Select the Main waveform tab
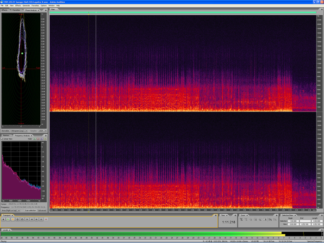Image resolution: width=324 pixels, height=243 pixels. tap(53, 9)
